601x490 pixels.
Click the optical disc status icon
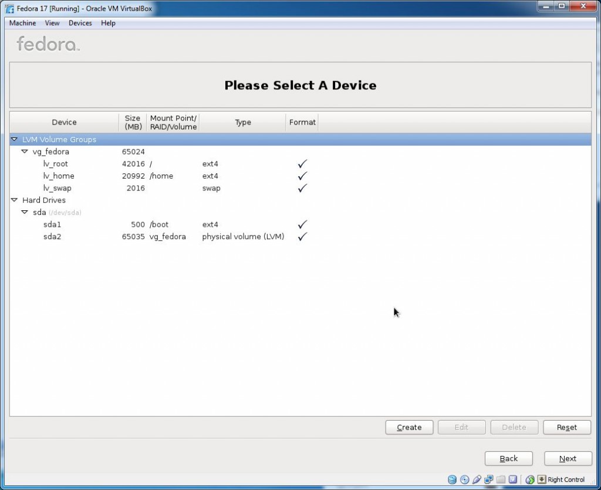coord(465,479)
